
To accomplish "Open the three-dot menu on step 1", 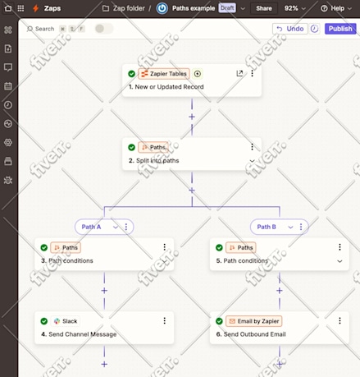I will (252, 73).
